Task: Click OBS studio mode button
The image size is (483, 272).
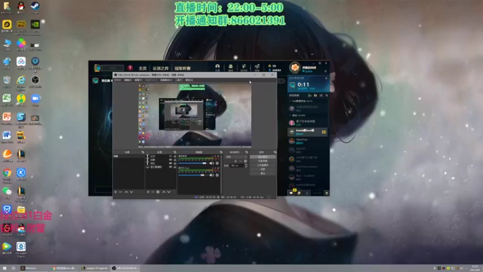Action: 263,165
